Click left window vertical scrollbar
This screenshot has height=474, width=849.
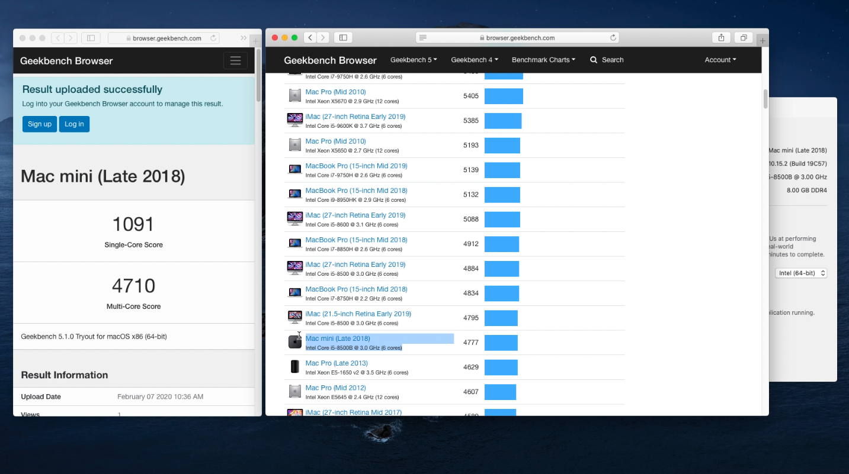point(258,76)
